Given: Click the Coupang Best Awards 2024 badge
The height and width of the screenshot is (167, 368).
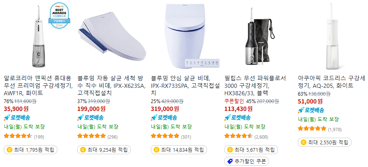Looking at the screenshot, I should click(59, 15).
